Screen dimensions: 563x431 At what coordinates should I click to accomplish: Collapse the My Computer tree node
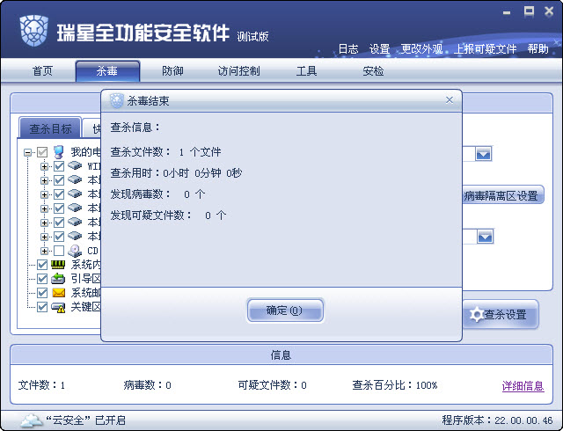point(27,152)
